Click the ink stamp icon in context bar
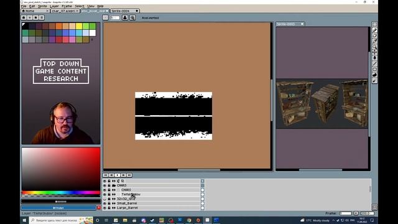398x224 pixels. 125,17
